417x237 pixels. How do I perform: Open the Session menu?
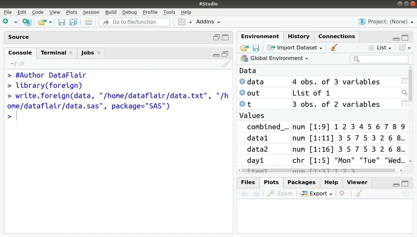pyautogui.click(x=91, y=12)
